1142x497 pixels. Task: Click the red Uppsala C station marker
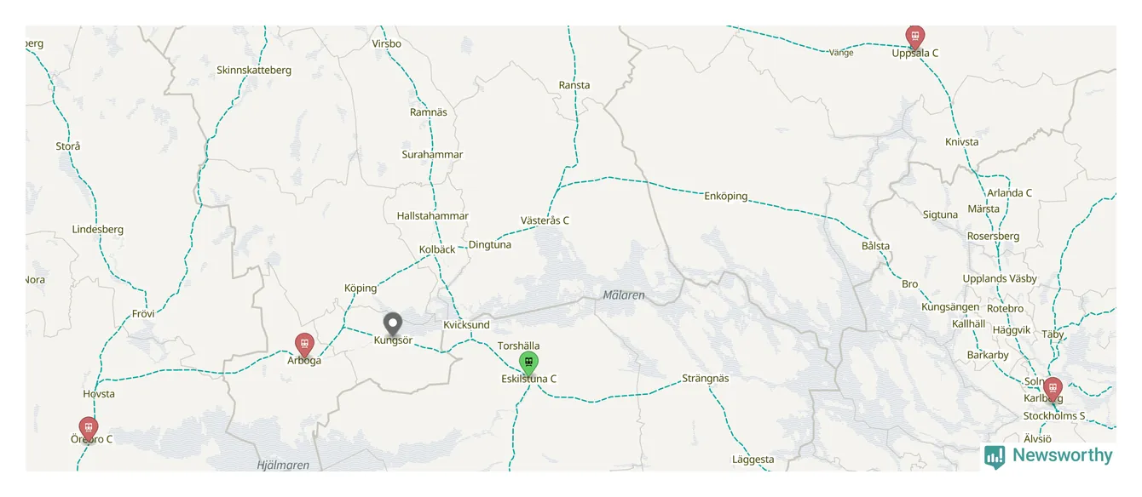(914, 37)
